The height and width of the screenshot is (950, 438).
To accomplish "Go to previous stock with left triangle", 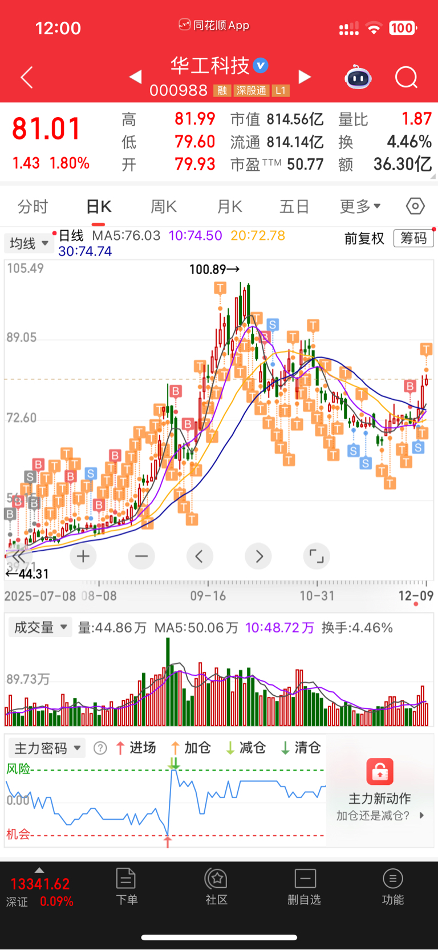I will point(135,77).
